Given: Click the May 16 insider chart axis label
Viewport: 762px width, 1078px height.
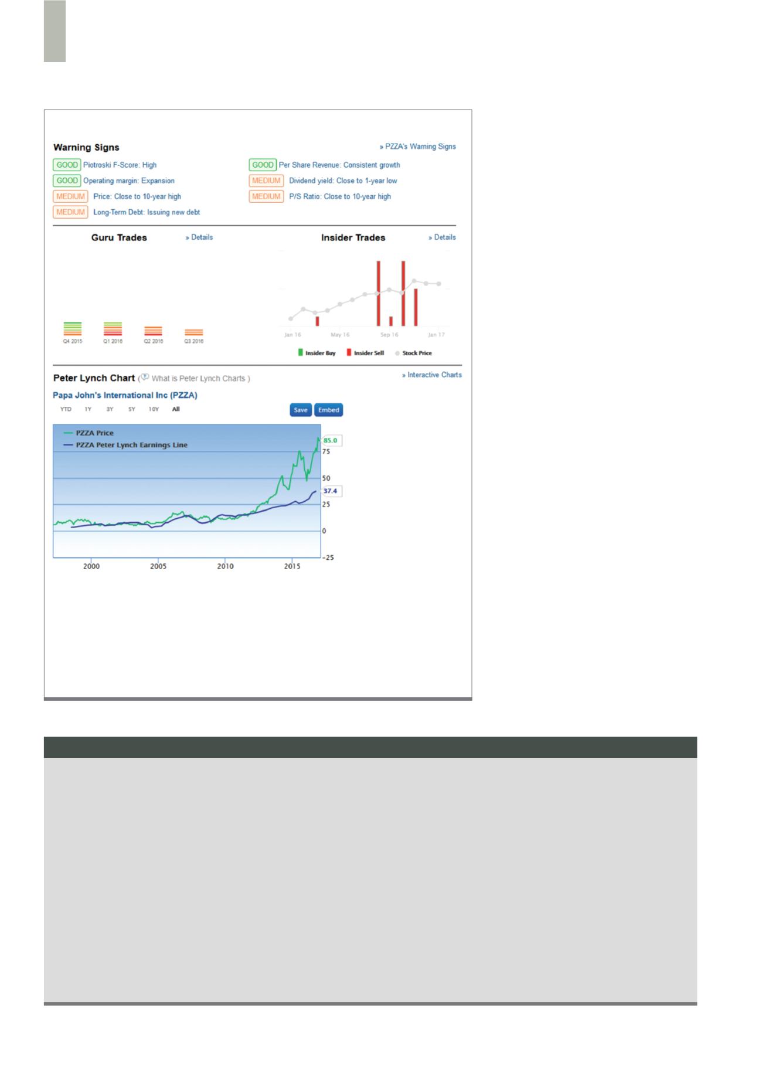Looking at the screenshot, I should point(340,335).
